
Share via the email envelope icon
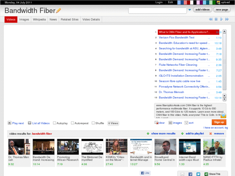182,174
